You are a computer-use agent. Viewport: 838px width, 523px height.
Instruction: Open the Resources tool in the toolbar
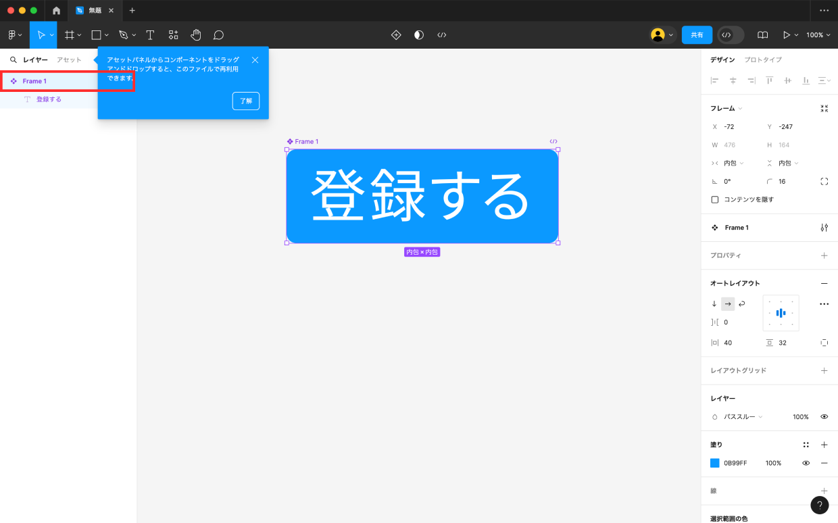tap(174, 34)
